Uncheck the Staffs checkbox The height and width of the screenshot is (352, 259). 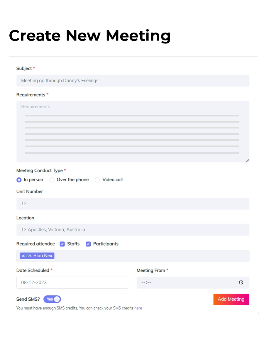(62, 244)
